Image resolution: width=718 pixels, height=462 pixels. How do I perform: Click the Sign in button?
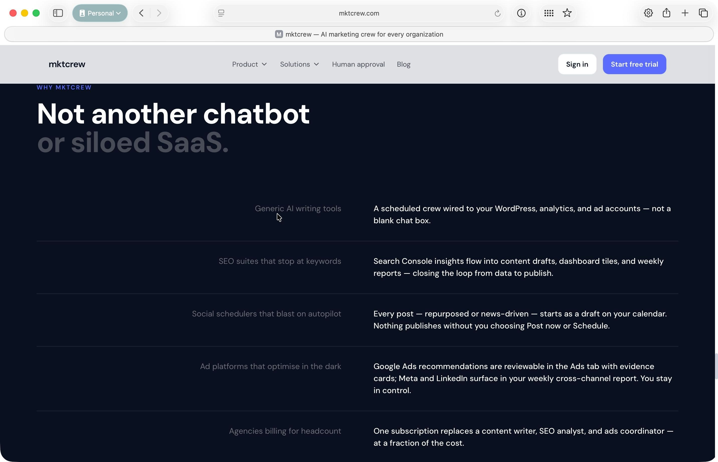click(x=577, y=64)
